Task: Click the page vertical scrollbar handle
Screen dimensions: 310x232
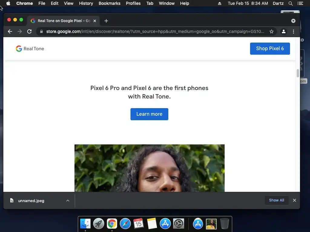Action: [298, 73]
